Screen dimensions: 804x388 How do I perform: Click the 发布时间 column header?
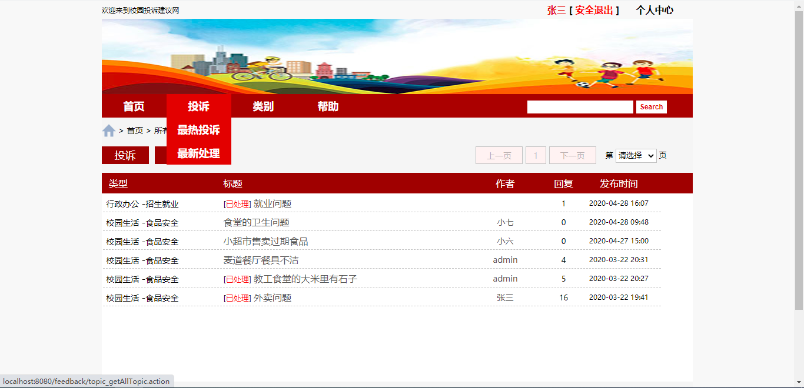click(619, 184)
